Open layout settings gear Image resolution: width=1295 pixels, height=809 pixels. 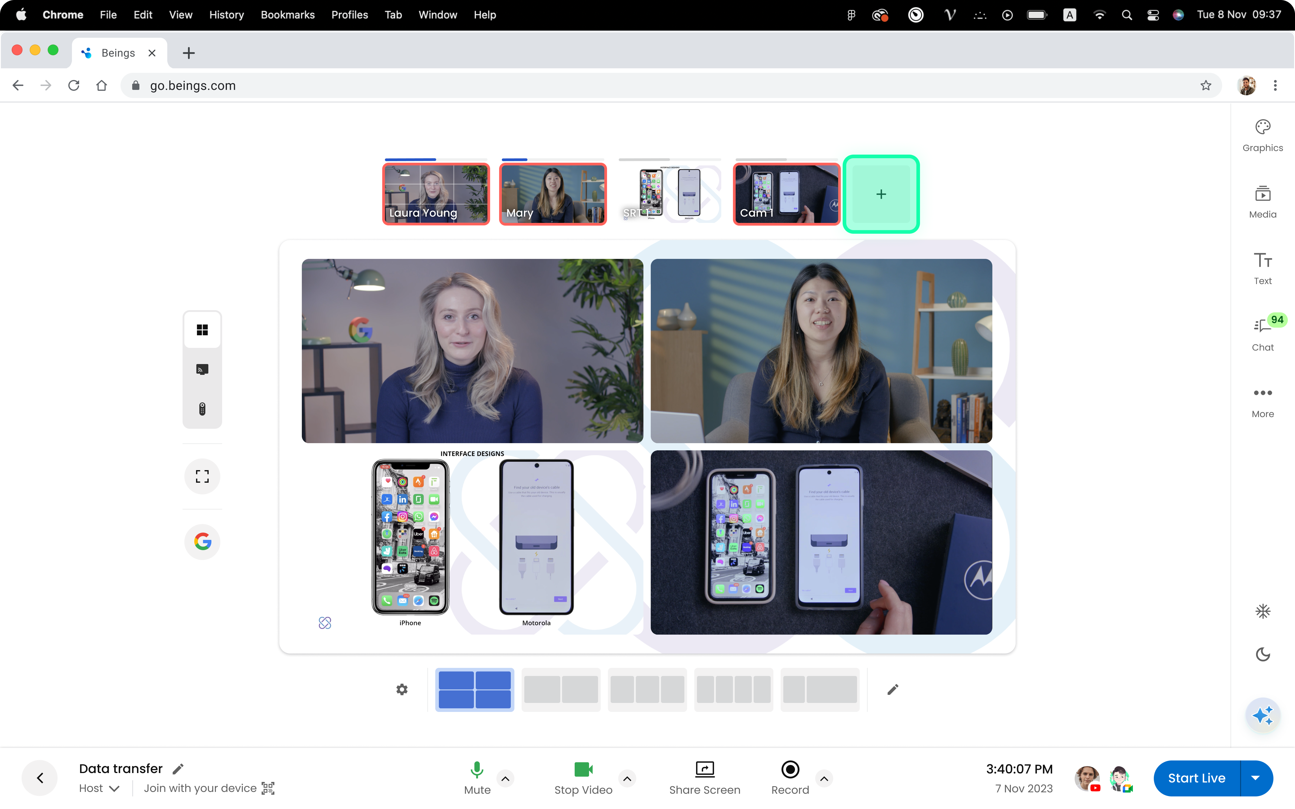pyautogui.click(x=402, y=689)
